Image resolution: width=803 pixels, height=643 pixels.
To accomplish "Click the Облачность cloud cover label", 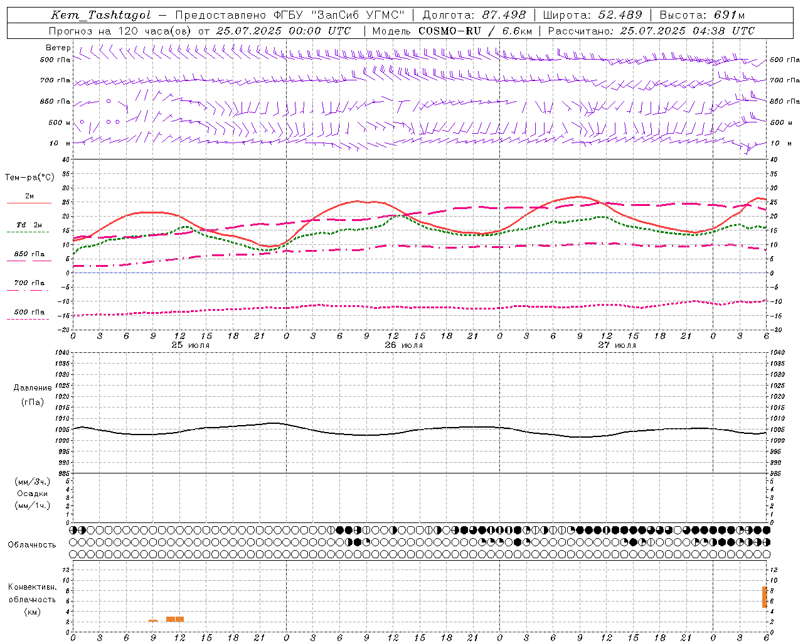I will click(32, 545).
